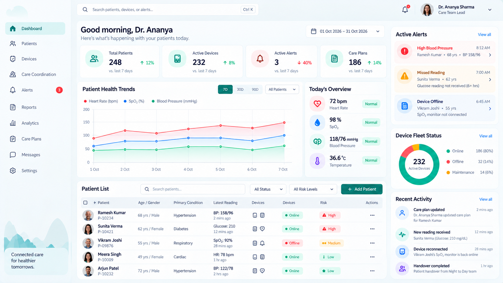Image resolution: width=503 pixels, height=283 pixels.
Task: Open Care Coordination in the sidebar
Action: [x=35, y=74]
